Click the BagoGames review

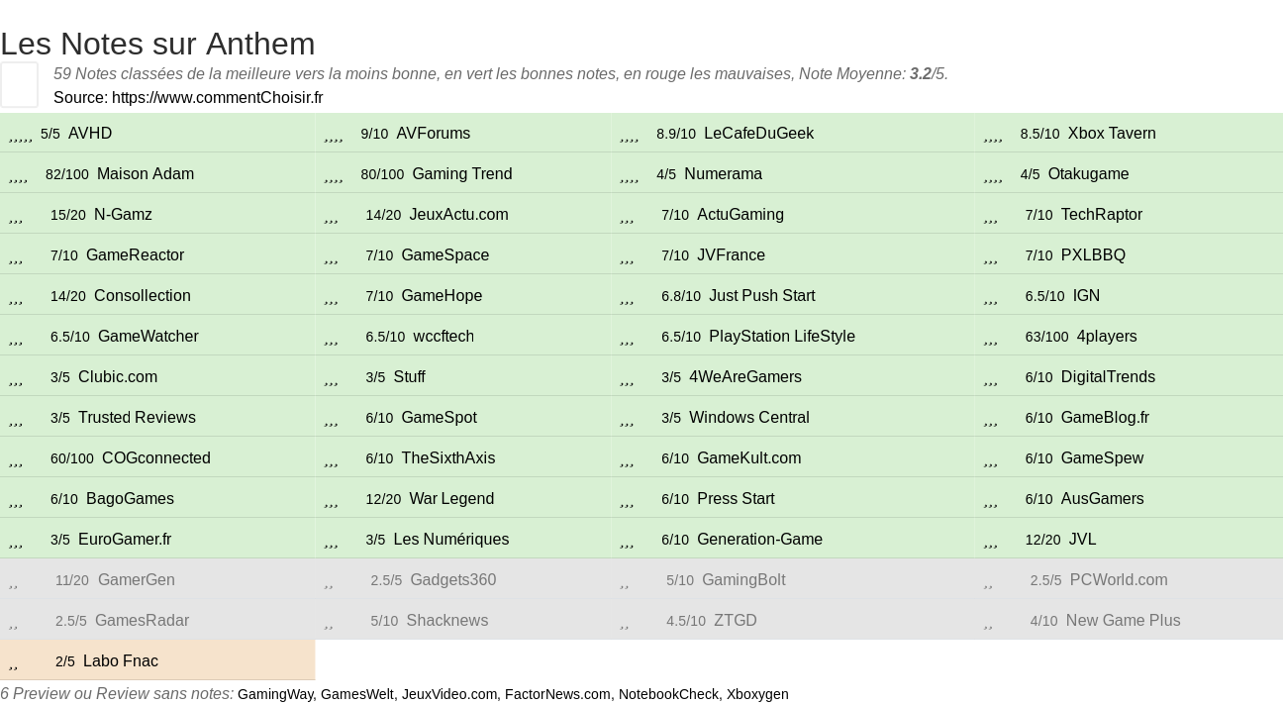[x=130, y=499]
